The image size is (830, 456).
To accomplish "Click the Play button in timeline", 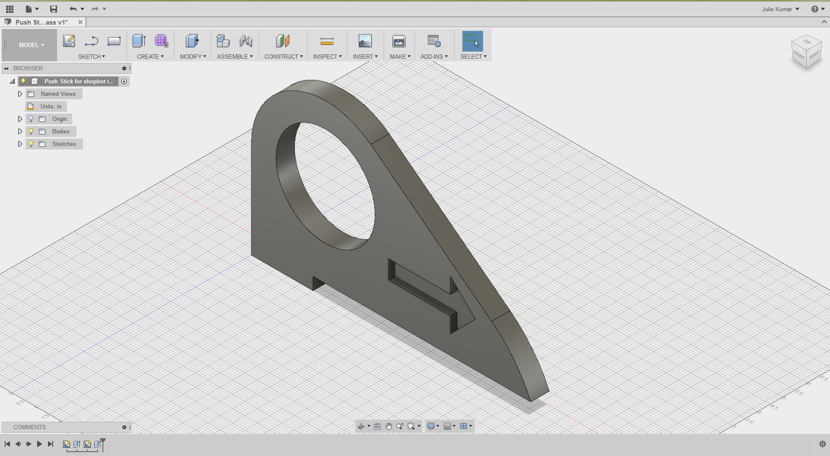I will 39,443.
